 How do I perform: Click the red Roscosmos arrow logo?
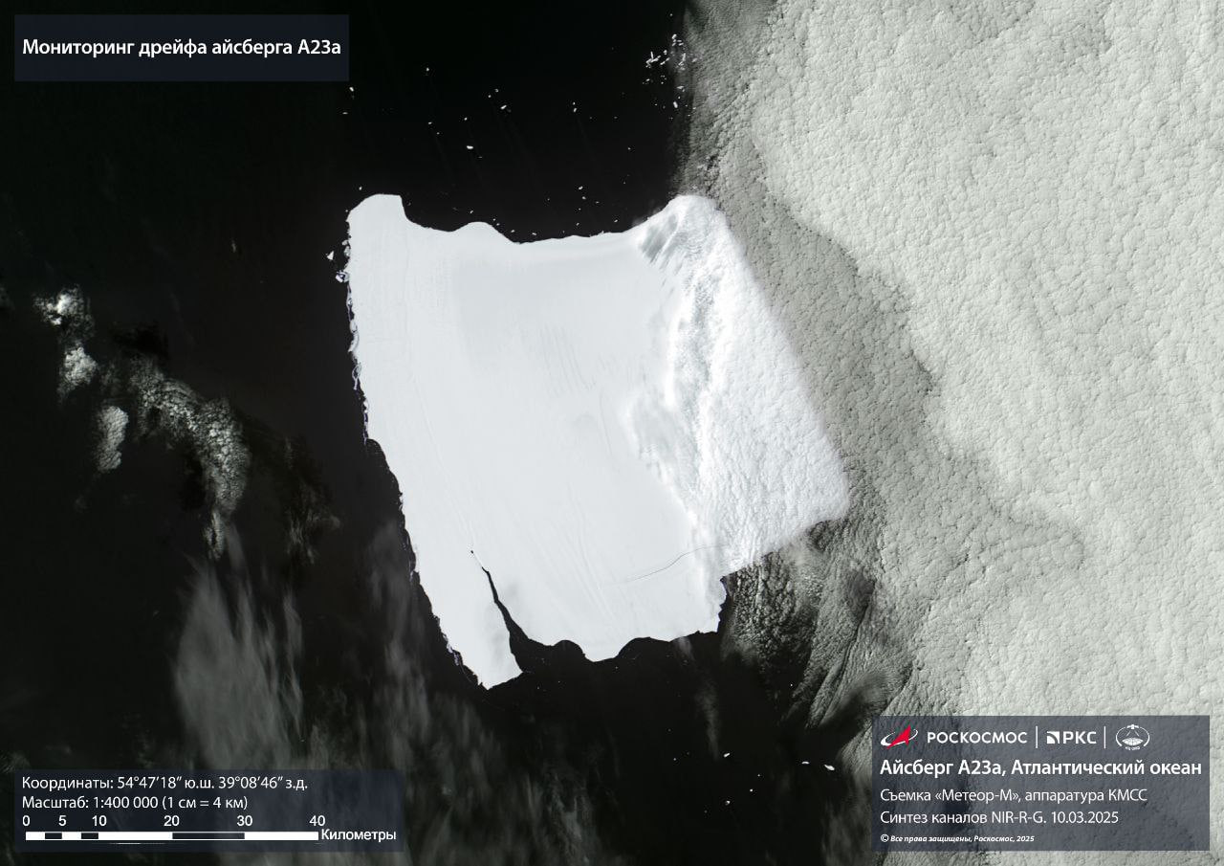pos(898,736)
